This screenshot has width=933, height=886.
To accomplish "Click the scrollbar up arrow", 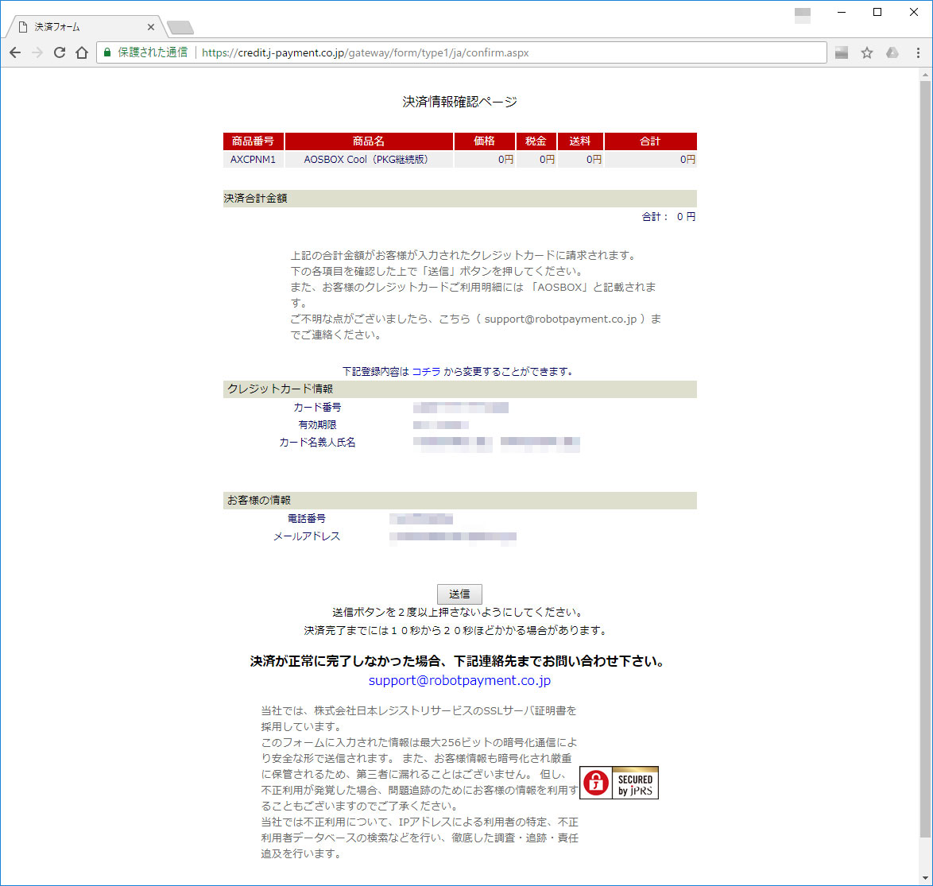I will (x=925, y=75).
